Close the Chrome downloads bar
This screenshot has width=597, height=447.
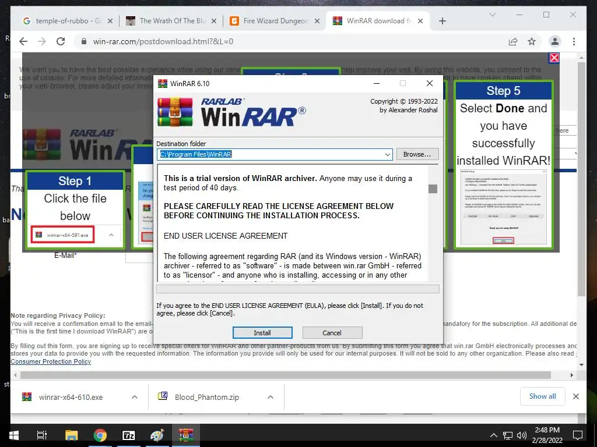(576, 396)
